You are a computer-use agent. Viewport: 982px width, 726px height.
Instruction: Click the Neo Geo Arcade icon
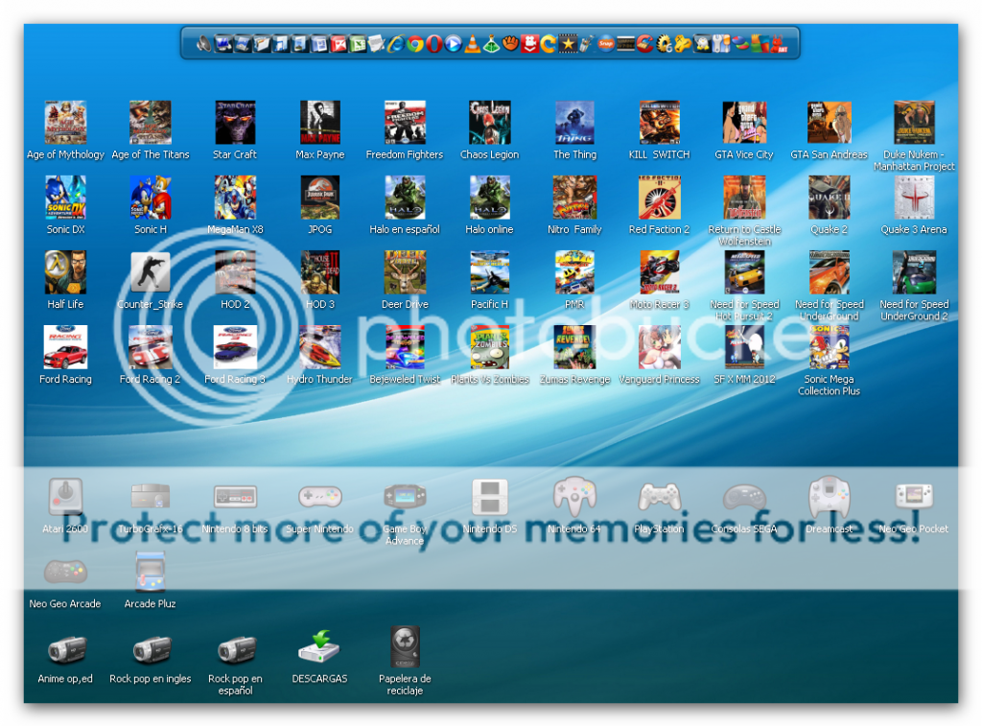pos(66,572)
